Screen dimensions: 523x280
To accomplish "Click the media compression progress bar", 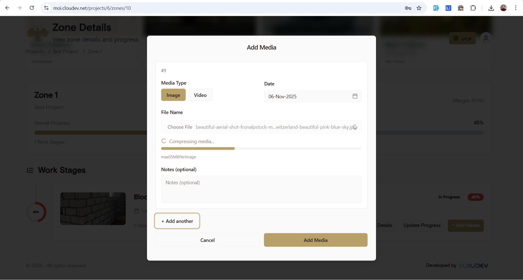I will 261,149.
